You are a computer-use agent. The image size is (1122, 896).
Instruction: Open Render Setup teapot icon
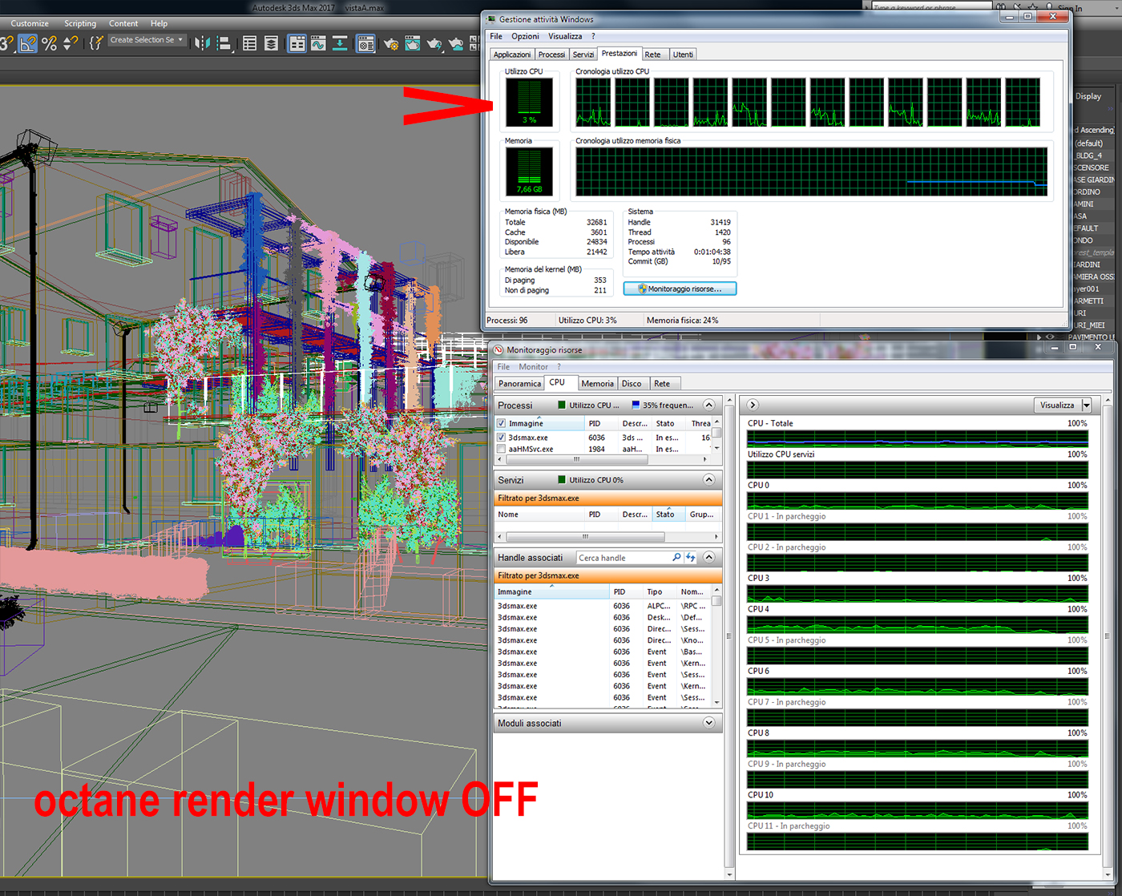[391, 43]
